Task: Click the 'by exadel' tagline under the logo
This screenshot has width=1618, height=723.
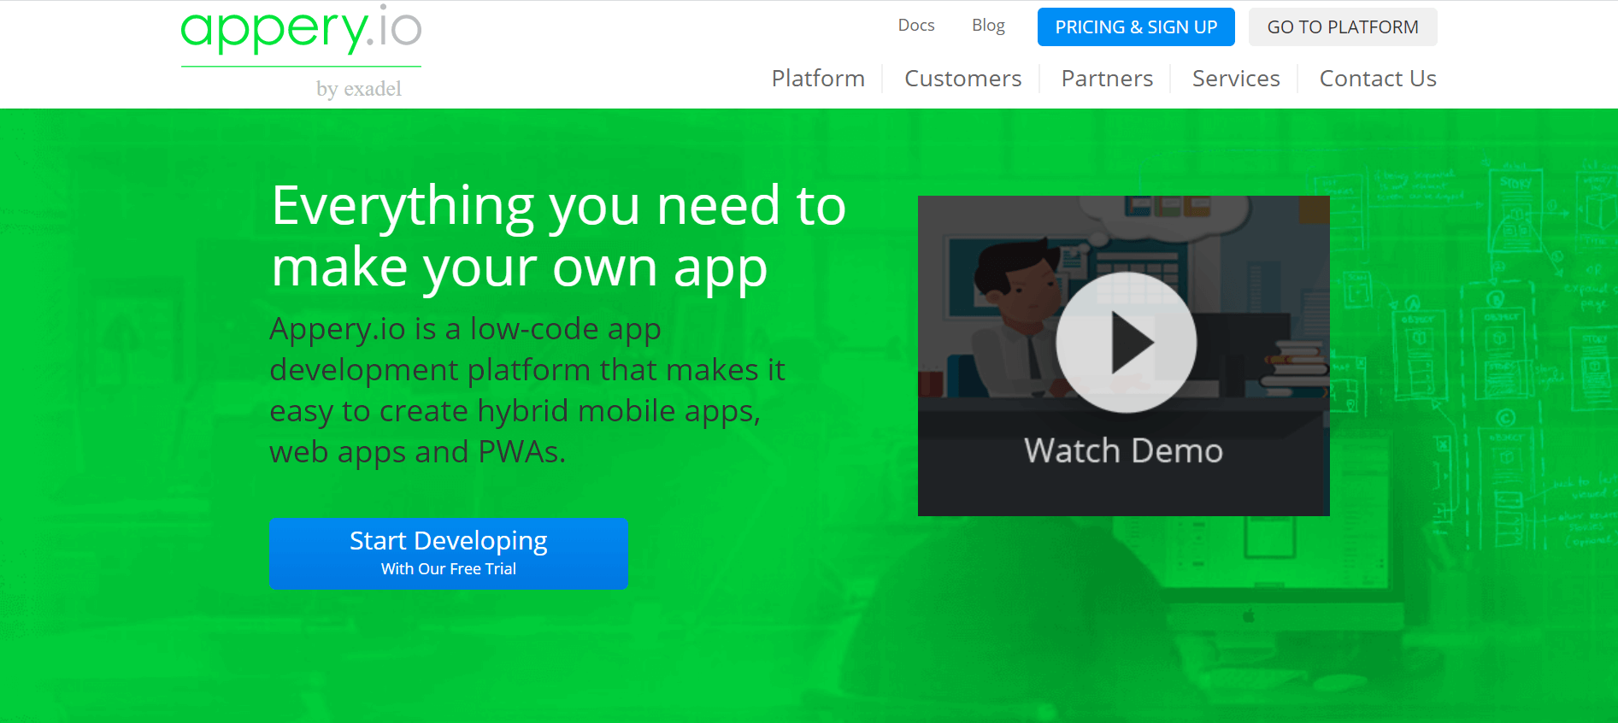Action: click(358, 89)
